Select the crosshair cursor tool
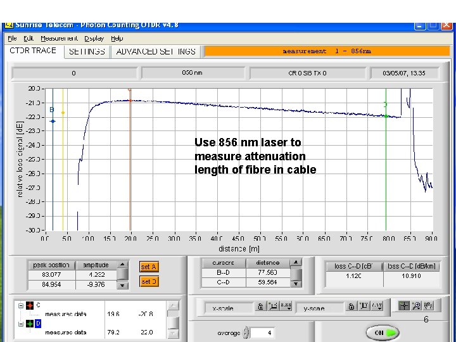 tap(404, 305)
